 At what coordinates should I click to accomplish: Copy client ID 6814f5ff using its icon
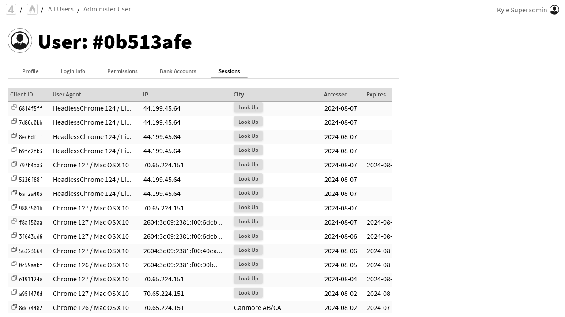click(x=14, y=107)
